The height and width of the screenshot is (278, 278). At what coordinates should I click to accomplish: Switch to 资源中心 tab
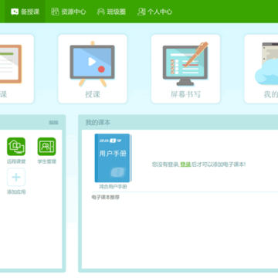coord(69,12)
